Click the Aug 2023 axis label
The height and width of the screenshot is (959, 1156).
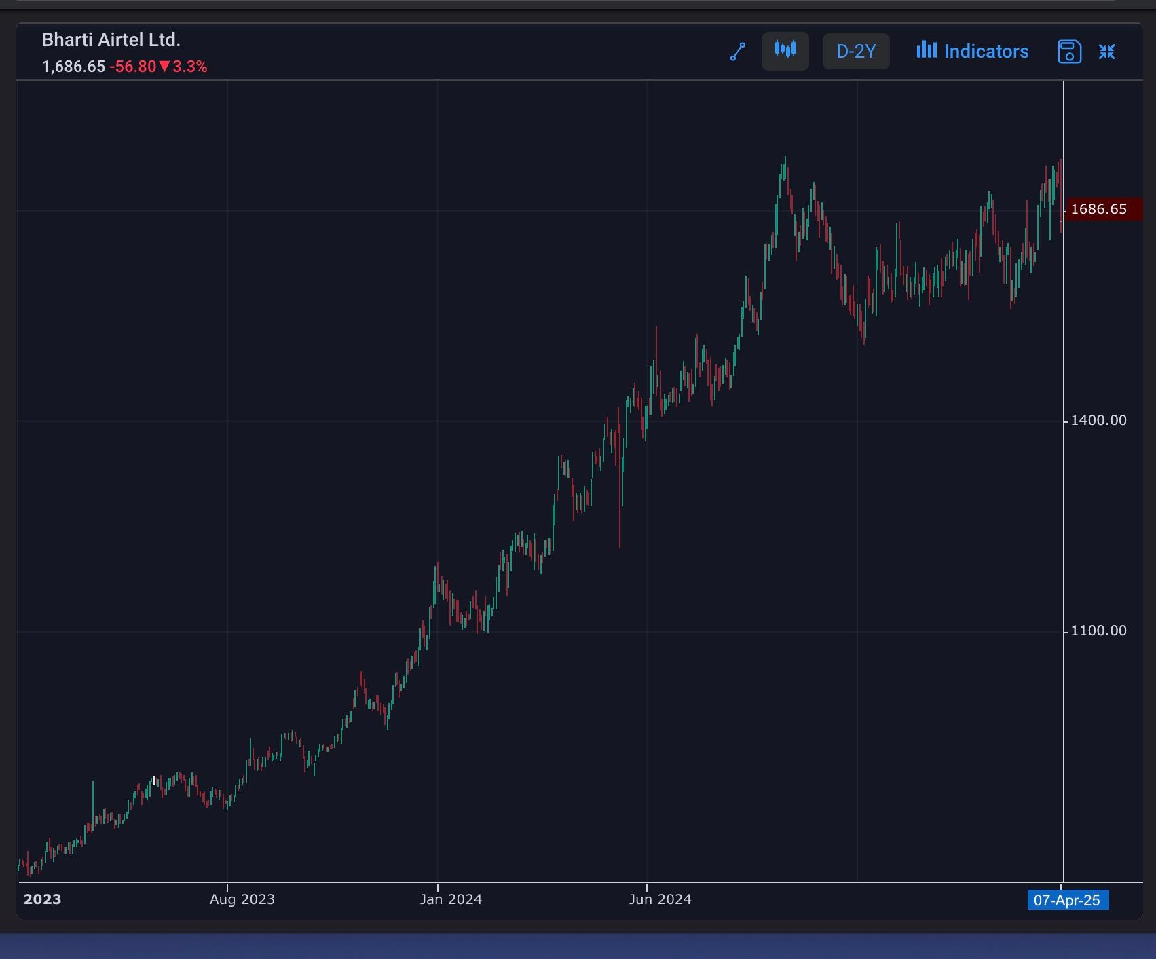click(242, 899)
